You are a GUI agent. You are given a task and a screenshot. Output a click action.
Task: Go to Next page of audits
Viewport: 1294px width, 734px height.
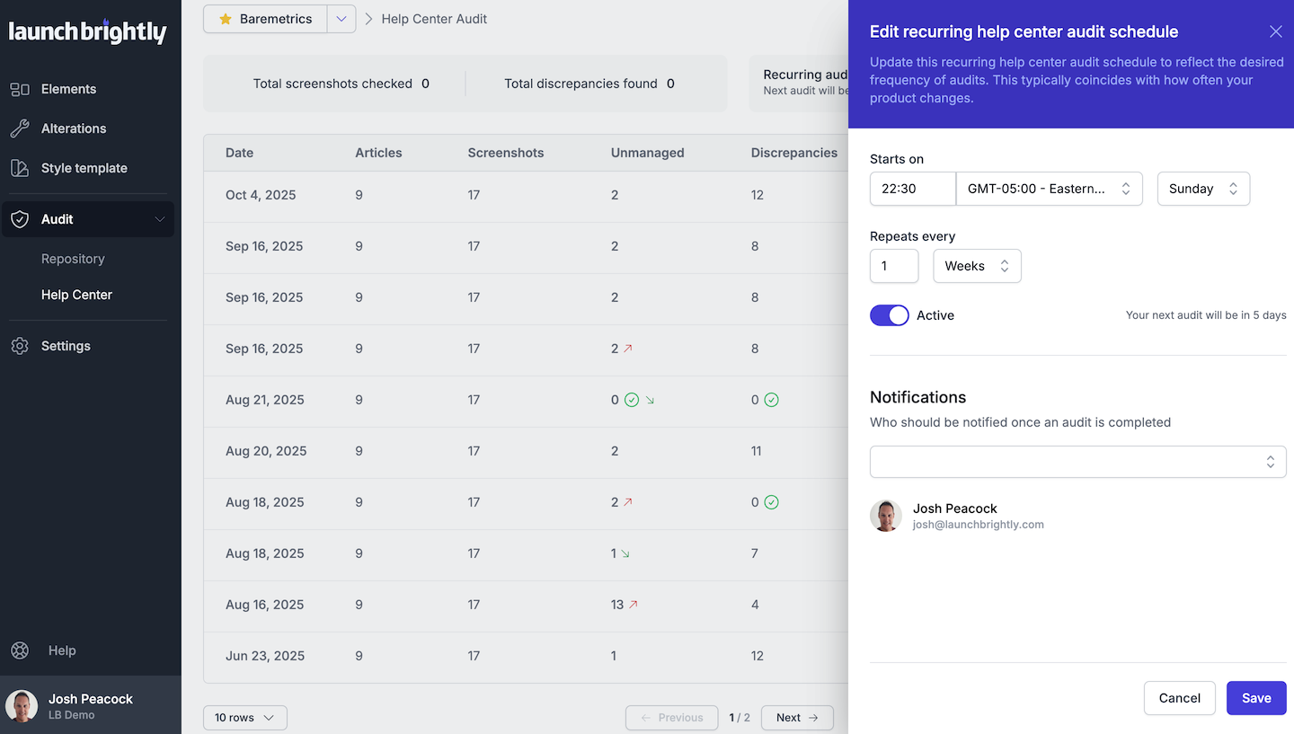click(796, 718)
